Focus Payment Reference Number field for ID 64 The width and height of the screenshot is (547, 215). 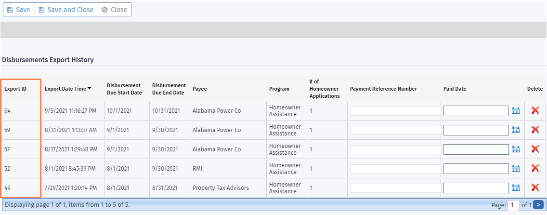pos(396,111)
